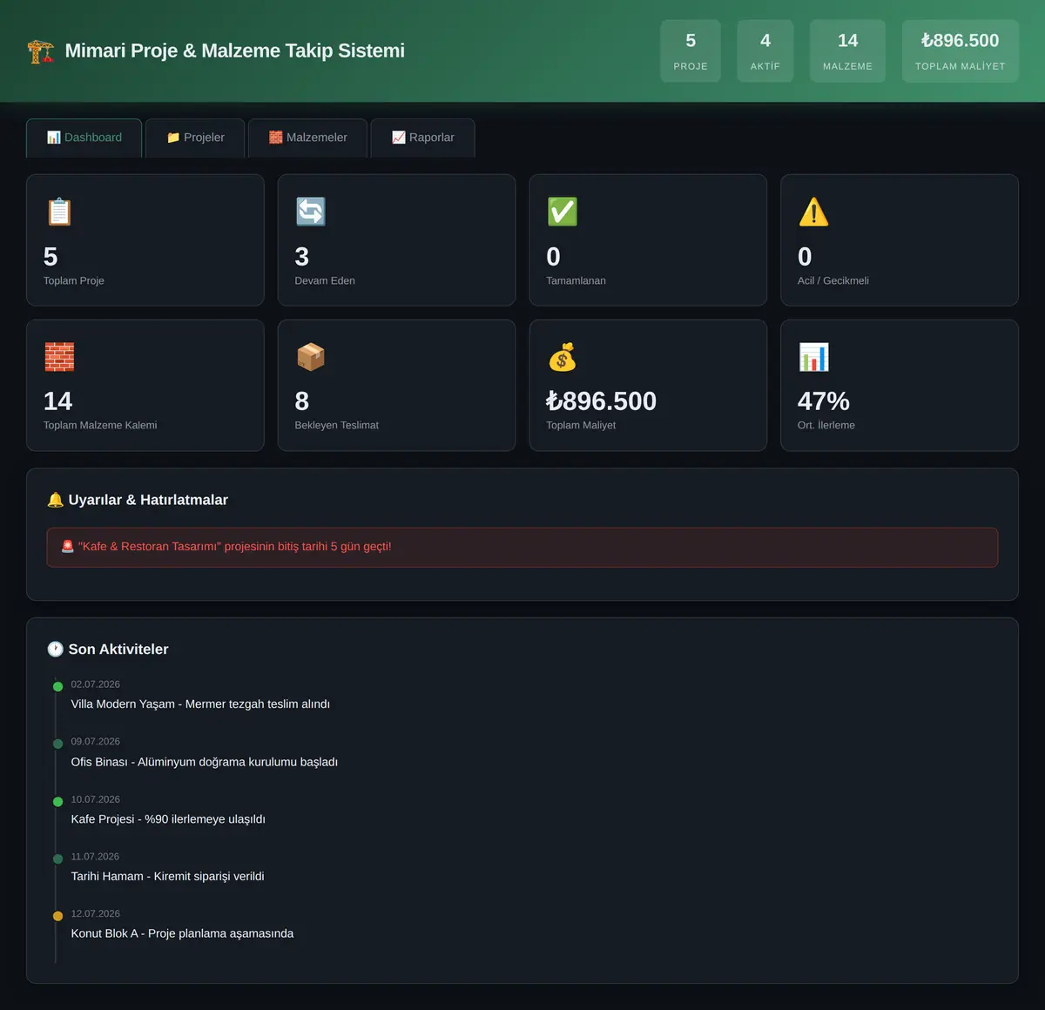Click the red siren icon in the alert
This screenshot has height=1010, width=1045.
[x=68, y=547]
